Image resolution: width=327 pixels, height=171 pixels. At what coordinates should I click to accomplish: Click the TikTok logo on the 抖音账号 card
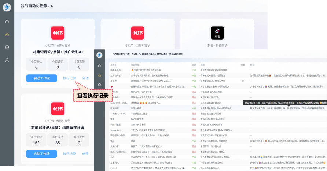(217, 33)
